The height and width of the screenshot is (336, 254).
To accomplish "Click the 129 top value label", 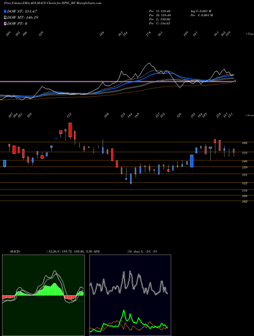I will tap(41, 34).
